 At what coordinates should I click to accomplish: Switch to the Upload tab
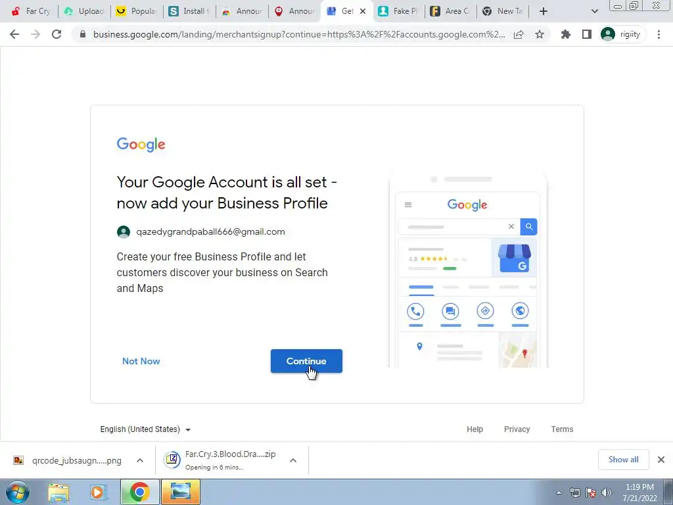(x=84, y=11)
